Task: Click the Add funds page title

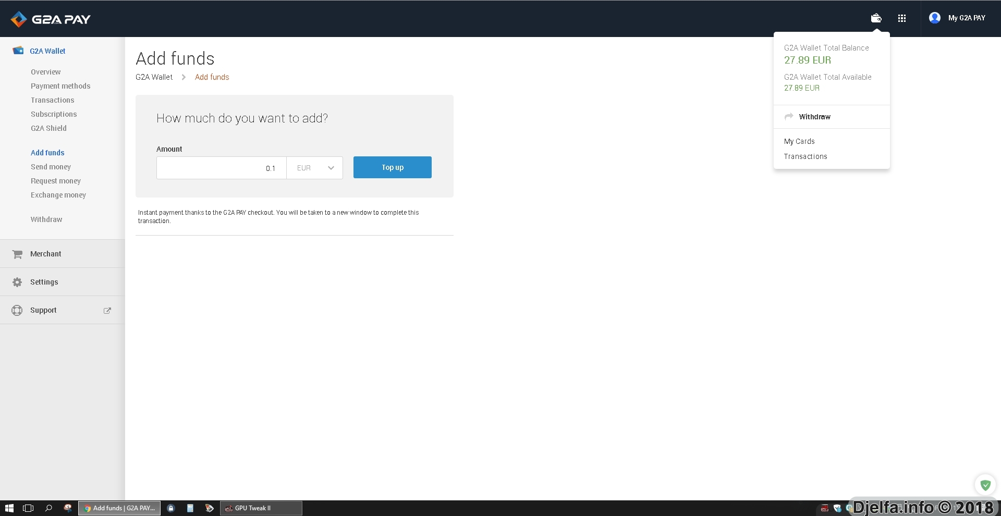Action: point(175,58)
